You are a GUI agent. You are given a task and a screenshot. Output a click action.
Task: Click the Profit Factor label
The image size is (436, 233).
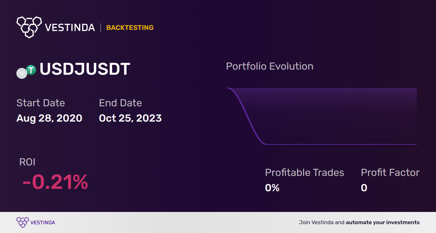click(x=390, y=173)
